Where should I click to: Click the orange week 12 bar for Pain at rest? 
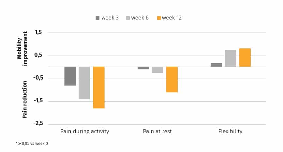pyautogui.click(x=172, y=79)
